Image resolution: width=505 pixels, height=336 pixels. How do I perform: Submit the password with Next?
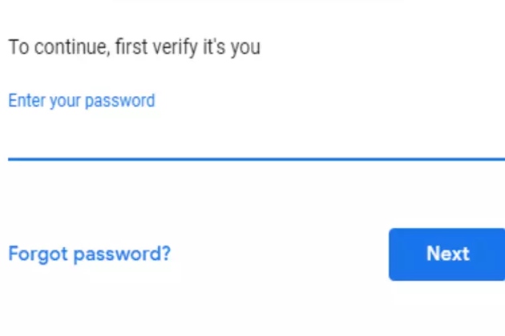[x=446, y=254]
